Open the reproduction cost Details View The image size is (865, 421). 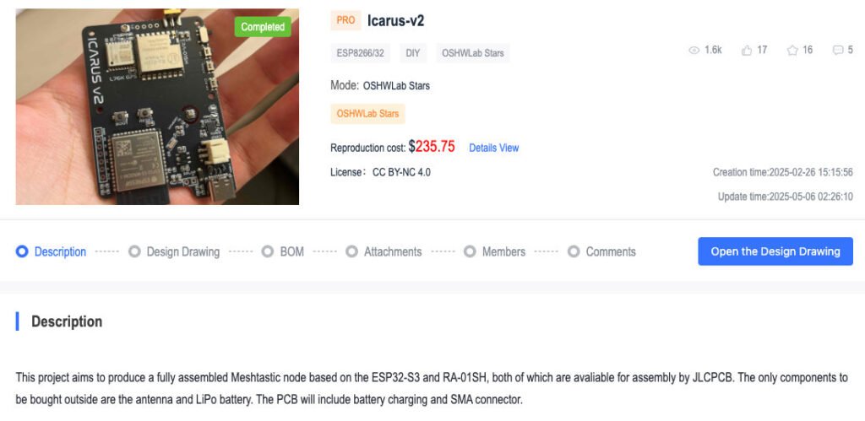pos(493,148)
